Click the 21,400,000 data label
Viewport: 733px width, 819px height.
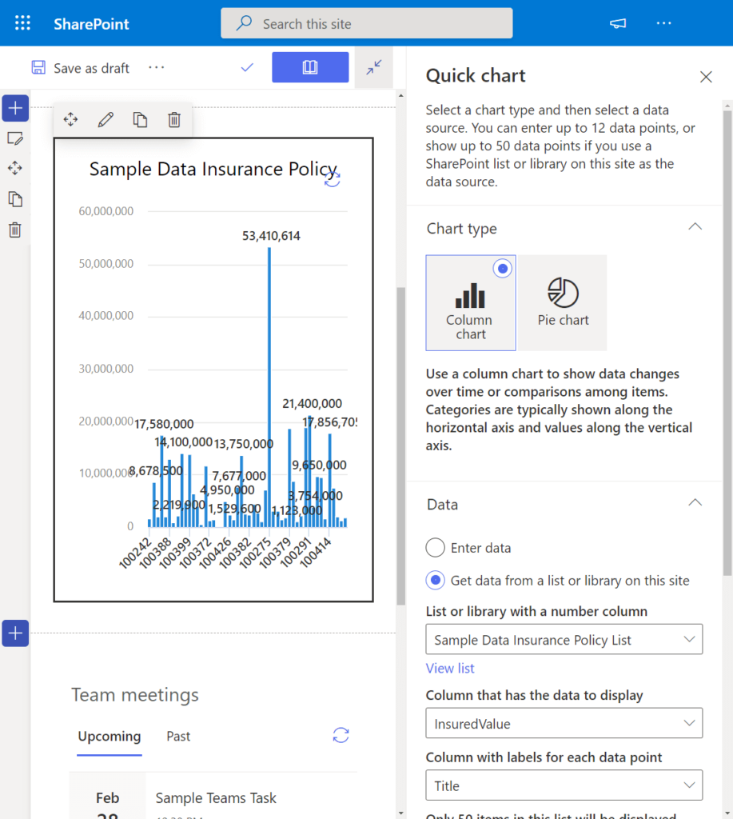click(x=313, y=404)
